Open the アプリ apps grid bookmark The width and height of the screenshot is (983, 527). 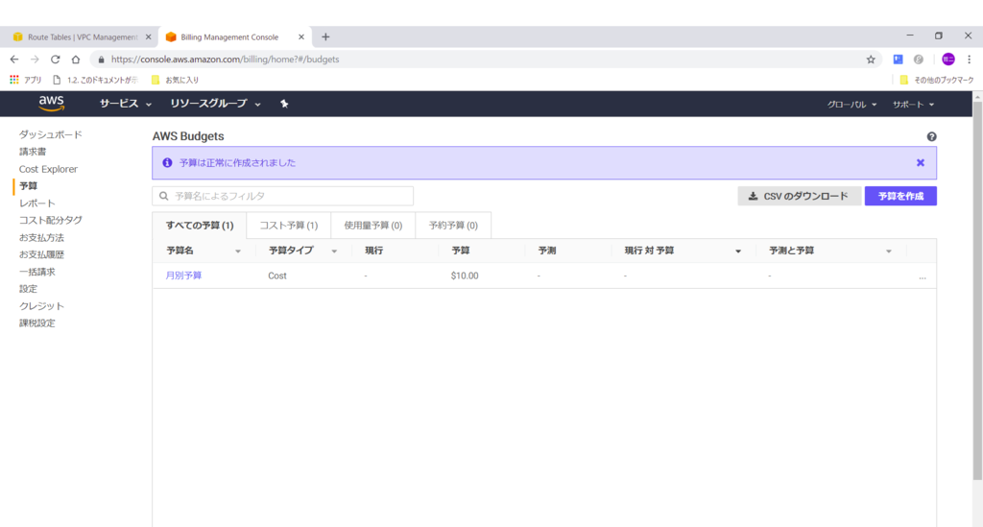[x=26, y=81]
